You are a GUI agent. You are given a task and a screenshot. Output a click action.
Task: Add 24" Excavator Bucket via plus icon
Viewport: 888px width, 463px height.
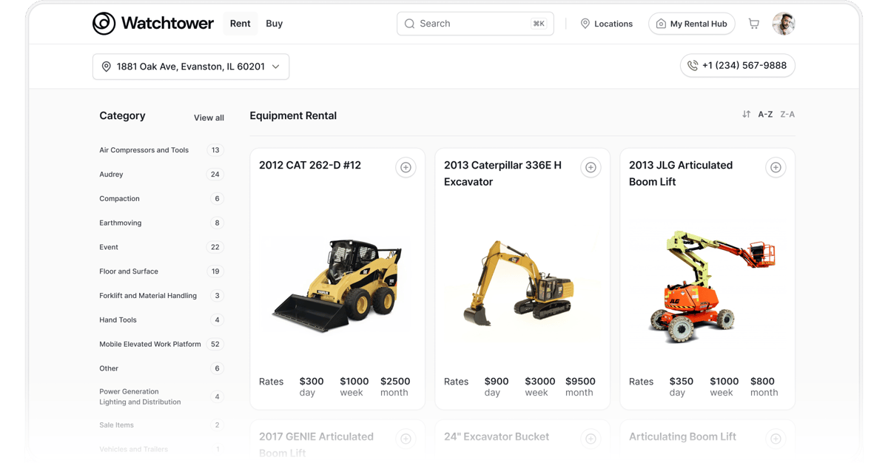tap(591, 439)
